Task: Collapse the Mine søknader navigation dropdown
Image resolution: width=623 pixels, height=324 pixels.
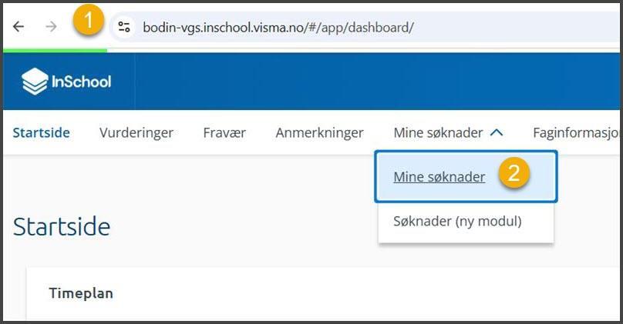Action: [449, 132]
